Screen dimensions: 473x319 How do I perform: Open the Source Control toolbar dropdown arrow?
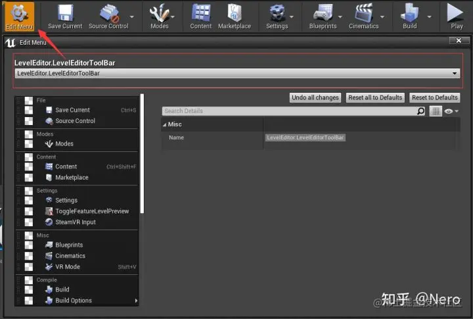[132, 17]
